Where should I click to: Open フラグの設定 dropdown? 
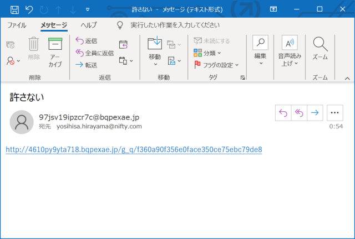(216, 65)
